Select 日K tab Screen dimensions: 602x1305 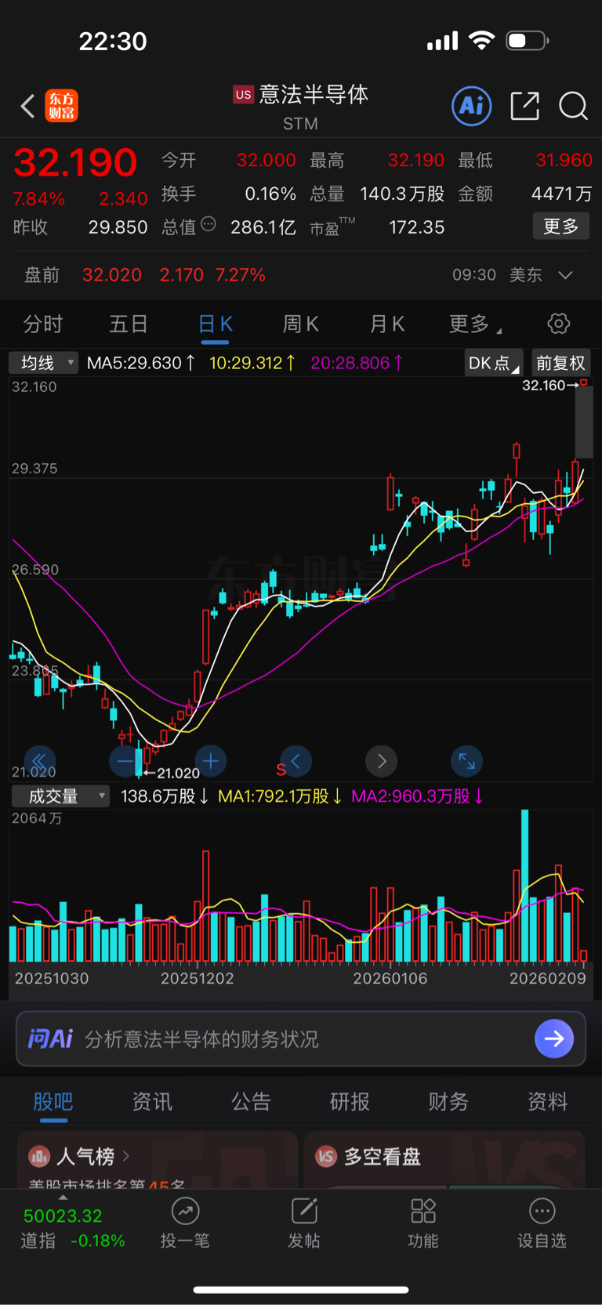point(215,324)
